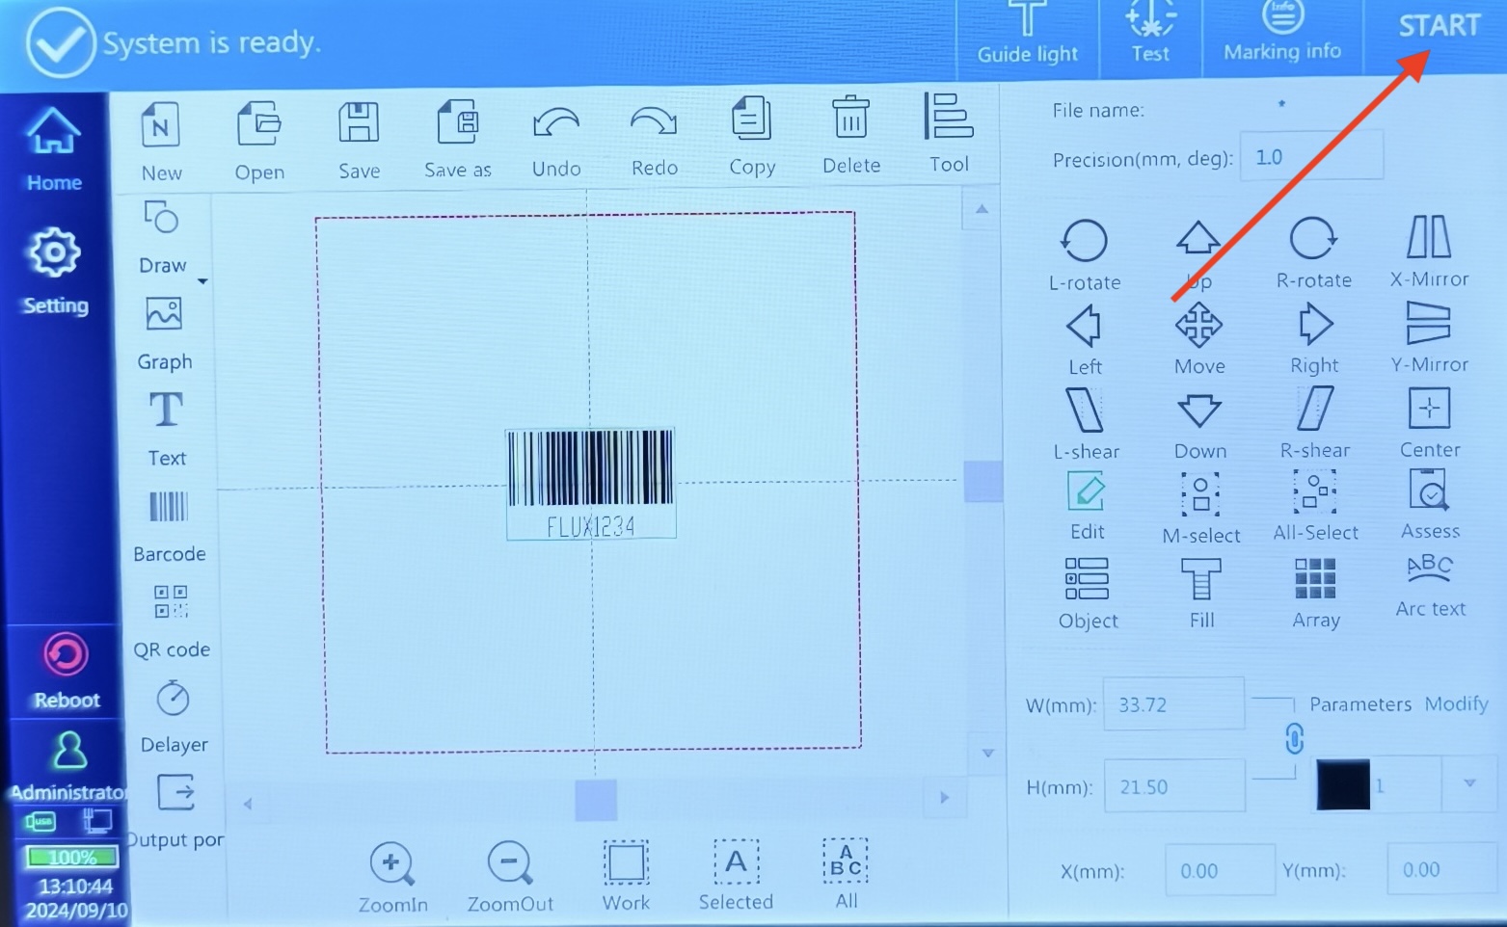The image size is (1507, 927).
Task: Rotate object right with R-rotate
Action: coord(1313,253)
